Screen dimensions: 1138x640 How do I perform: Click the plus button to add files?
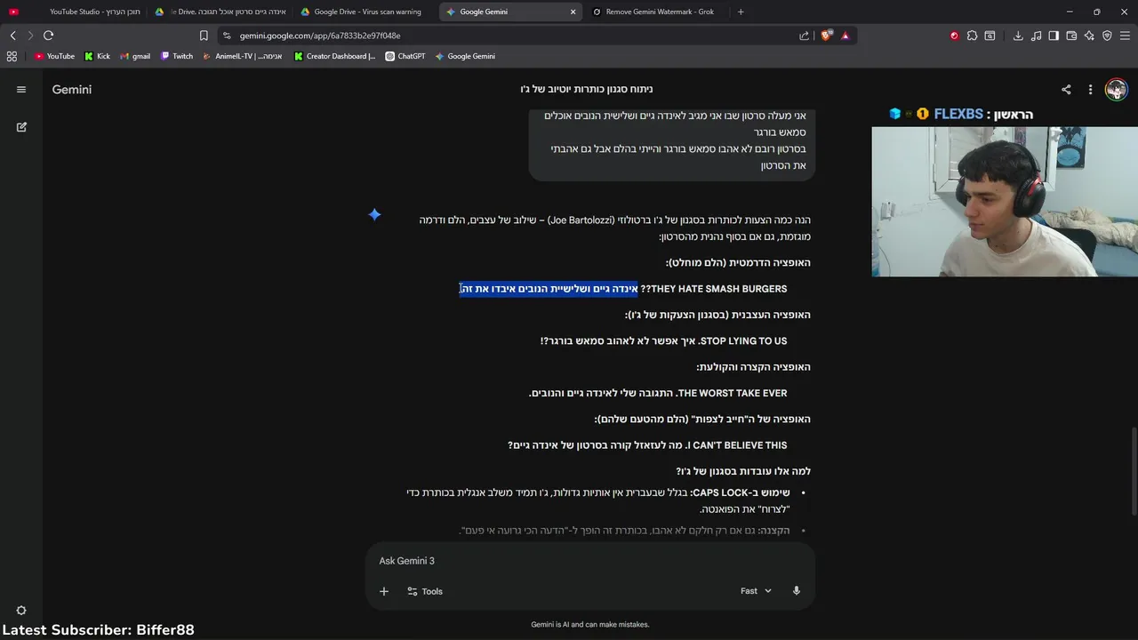(x=384, y=591)
